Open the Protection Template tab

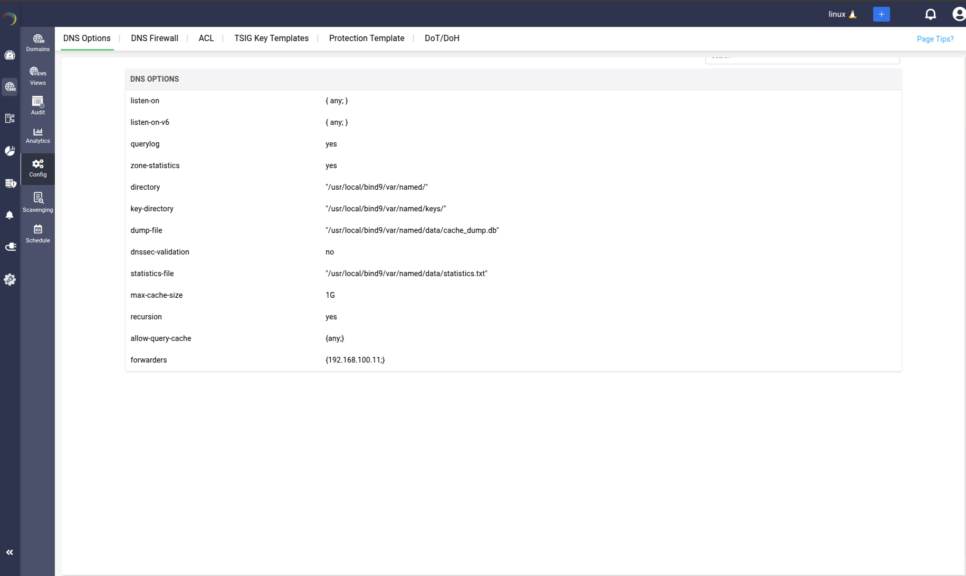(367, 38)
